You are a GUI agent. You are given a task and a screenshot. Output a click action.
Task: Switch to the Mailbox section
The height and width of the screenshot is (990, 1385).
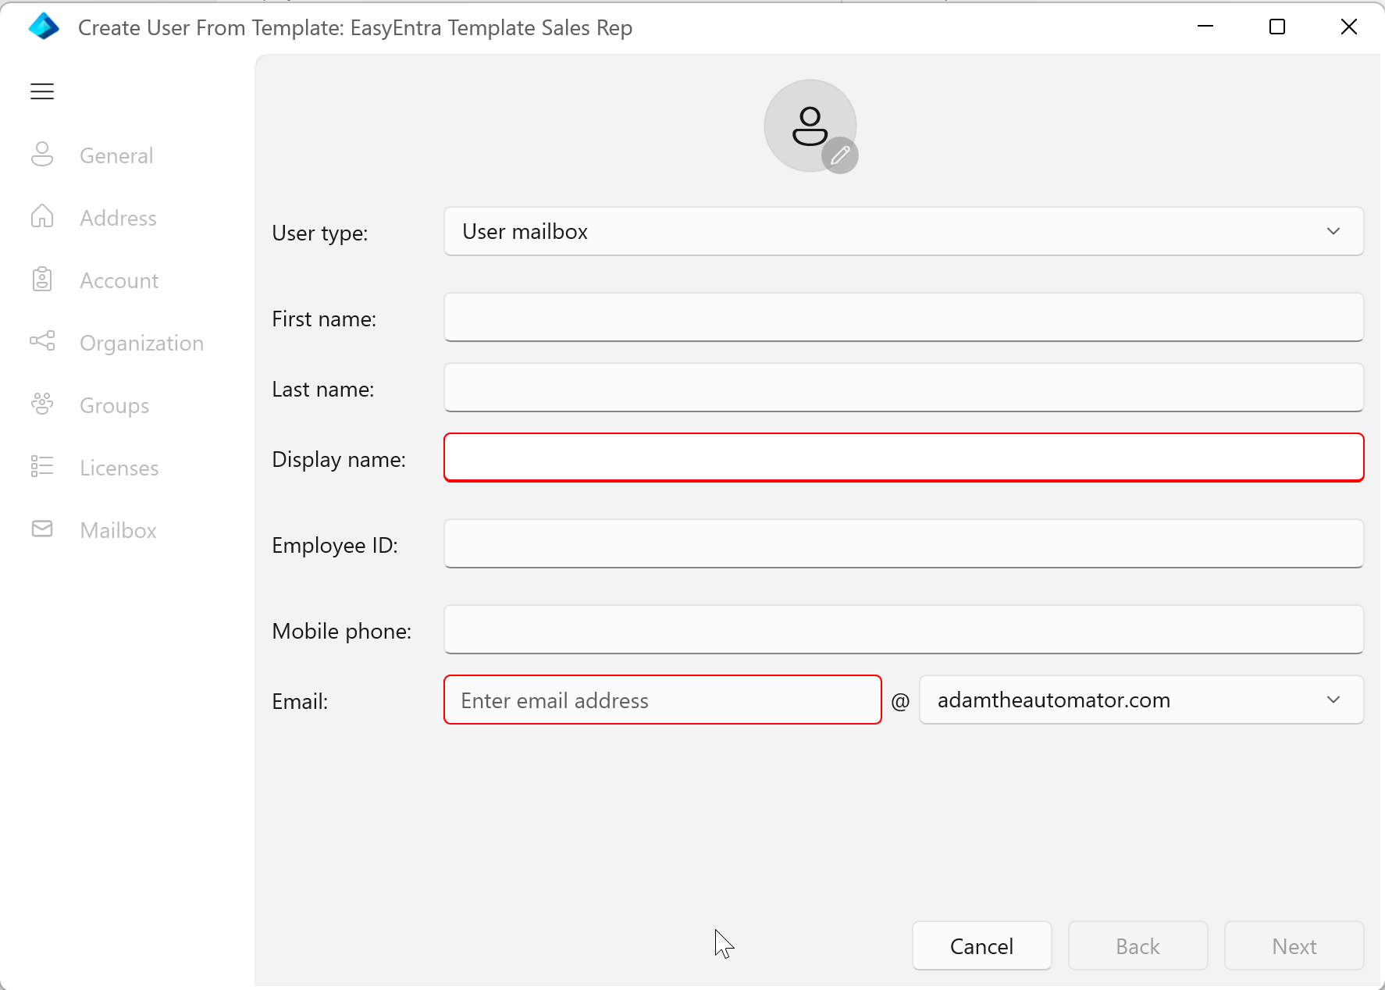click(117, 529)
